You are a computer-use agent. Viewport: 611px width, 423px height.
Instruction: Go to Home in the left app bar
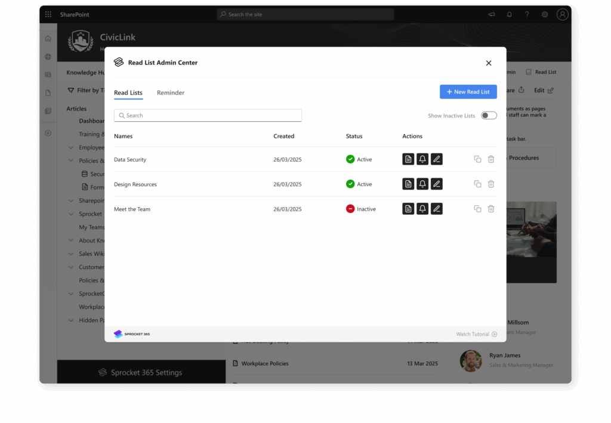[x=48, y=39]
